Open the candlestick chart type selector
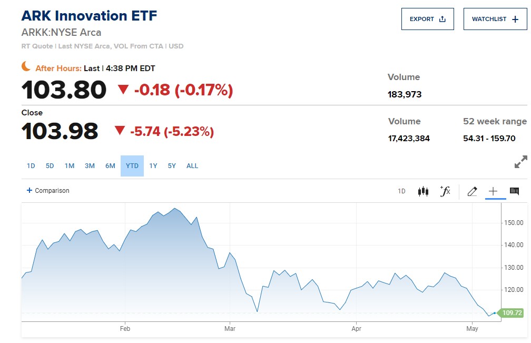The height and width of the screenshot is (343, 531). pos(423,191)
